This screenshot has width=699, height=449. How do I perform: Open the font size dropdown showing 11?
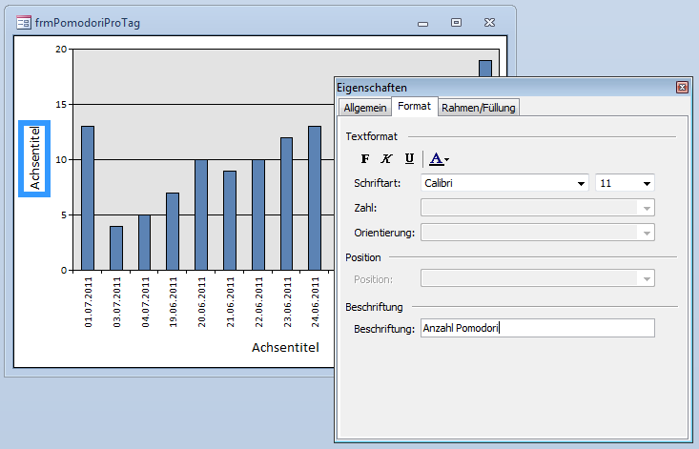tap(647, 183)
